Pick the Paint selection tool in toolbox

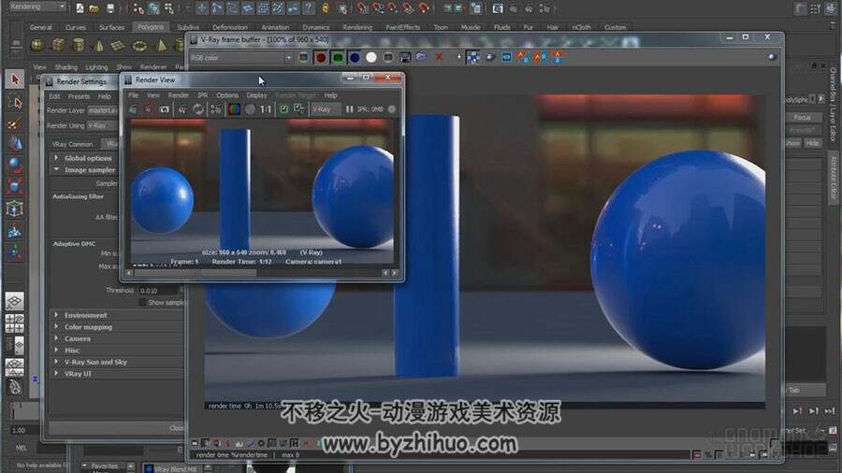click(x=14, y=123)
